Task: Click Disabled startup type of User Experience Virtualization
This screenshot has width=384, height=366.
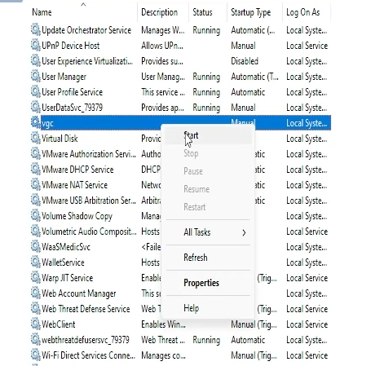Action: pos(245,61)
